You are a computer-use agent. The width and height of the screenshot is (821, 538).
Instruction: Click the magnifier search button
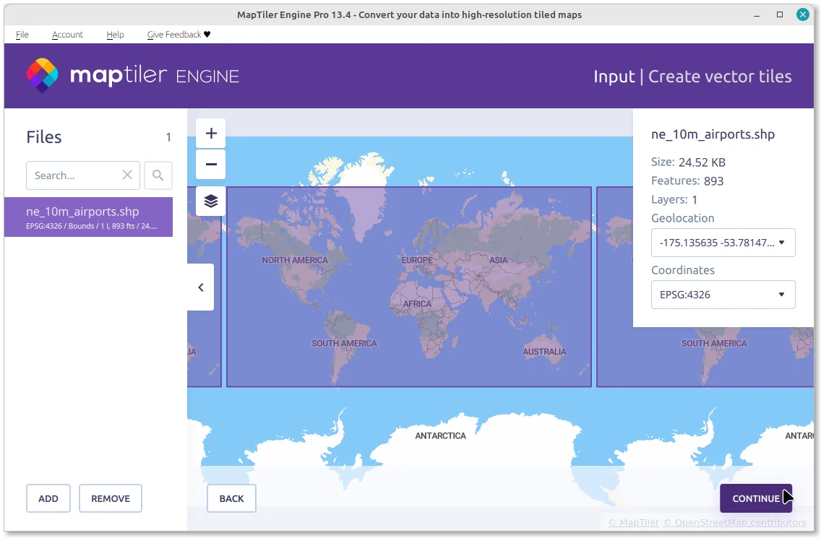tap(158, 175)
